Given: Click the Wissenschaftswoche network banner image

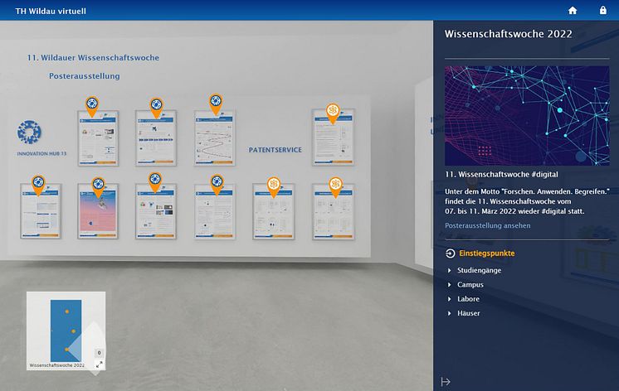Looking at the screenshot, I should point(526,114).
